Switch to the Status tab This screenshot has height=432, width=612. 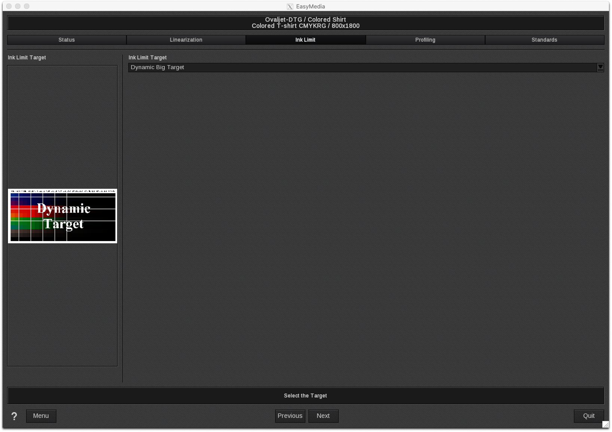tap(67, 40)
